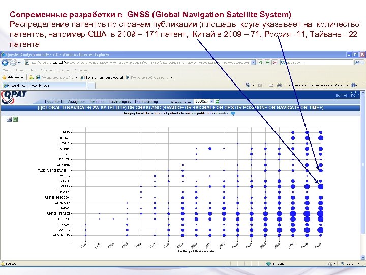Viewport: 366px width, 275px height.
Task: Click the China bubble for 2009
Action: click(x=320, y=186)
